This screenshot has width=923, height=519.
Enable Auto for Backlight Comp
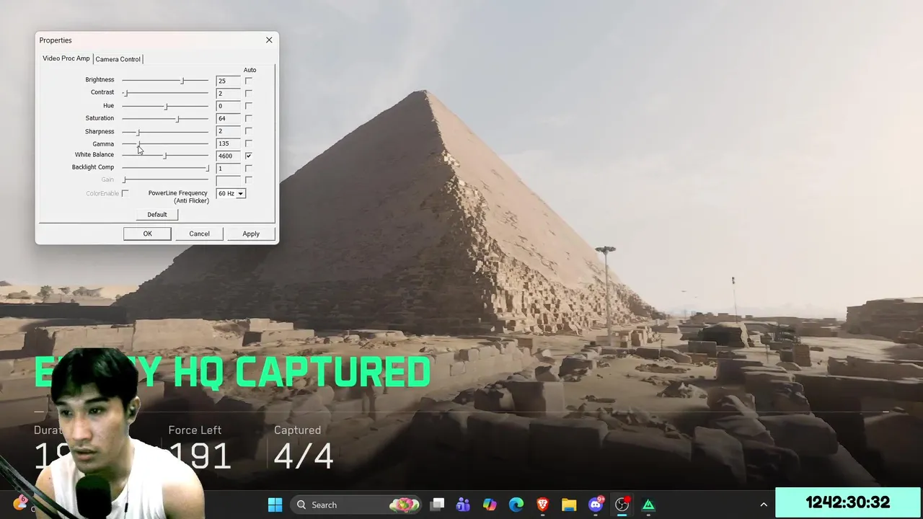pyautogui.click(x=248, y=168)
